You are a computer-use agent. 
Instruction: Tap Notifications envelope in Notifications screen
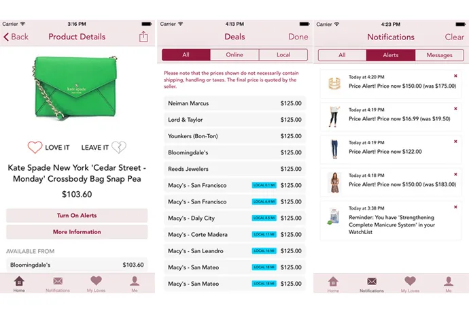tap(372, 284)
